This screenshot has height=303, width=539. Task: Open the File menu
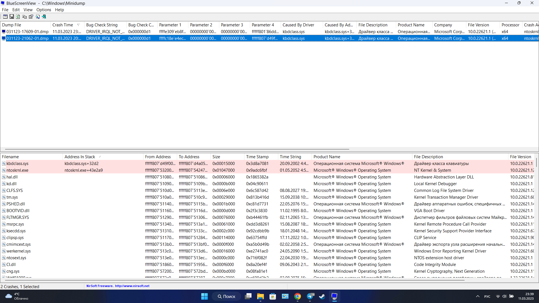click(5, 10)
